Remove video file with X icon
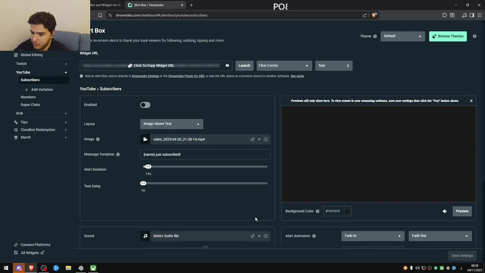Viewport: 485px width, 273px height. click(x=259, y=139)
